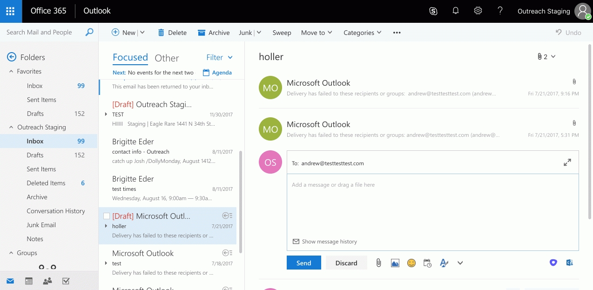
Task: Switch to the Focused tab
Action: [130, 57]
